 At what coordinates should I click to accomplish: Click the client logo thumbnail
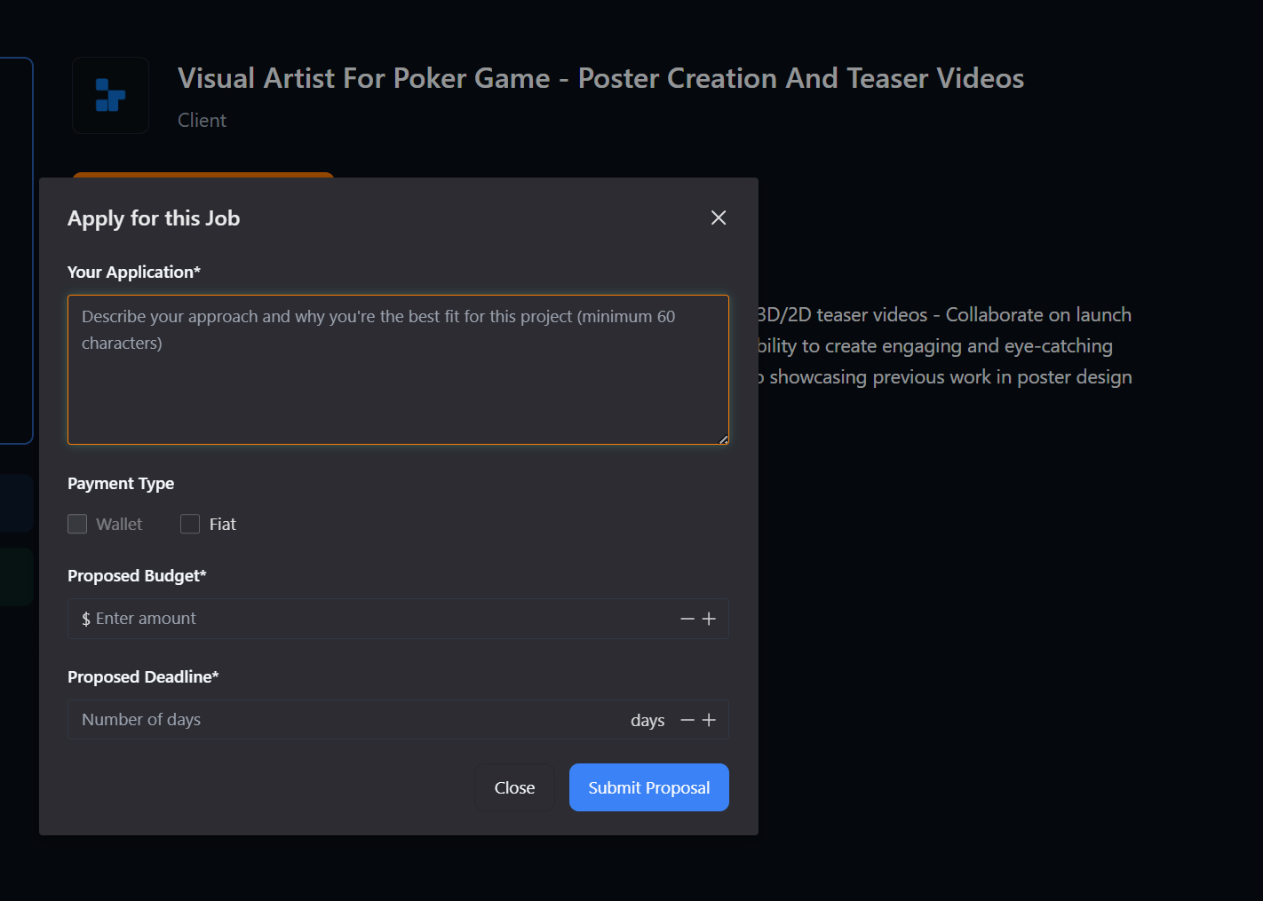coord(110,96)
